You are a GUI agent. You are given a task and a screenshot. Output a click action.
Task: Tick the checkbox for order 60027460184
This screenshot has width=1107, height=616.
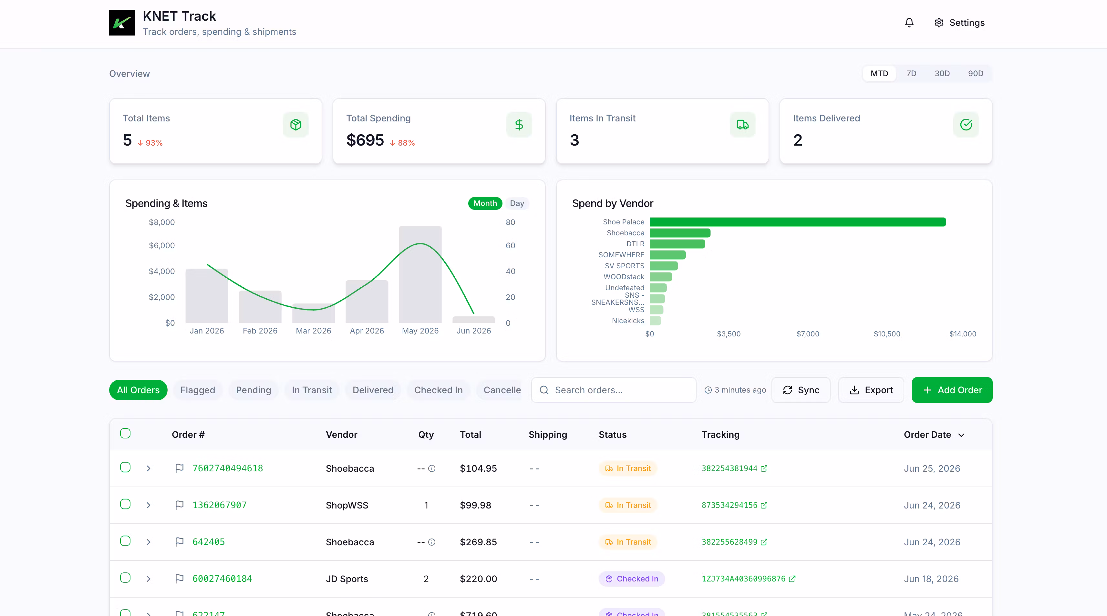[x=125, y=578]
